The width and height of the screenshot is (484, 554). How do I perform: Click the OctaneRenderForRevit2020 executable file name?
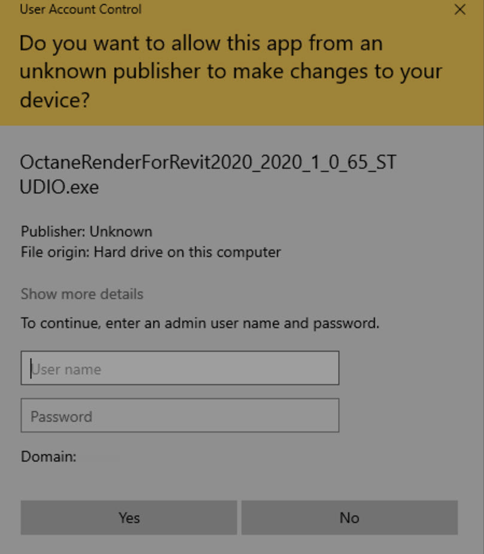[x=208, y=174]
